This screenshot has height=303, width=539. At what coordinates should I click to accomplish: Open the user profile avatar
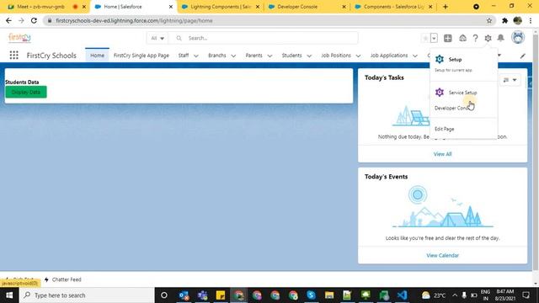point(518,37)
